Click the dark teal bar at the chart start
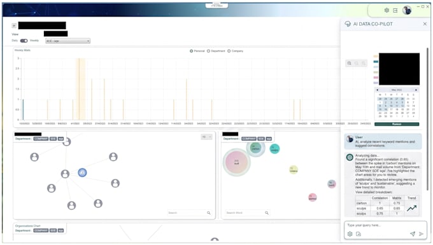 (x=23, y=109)
